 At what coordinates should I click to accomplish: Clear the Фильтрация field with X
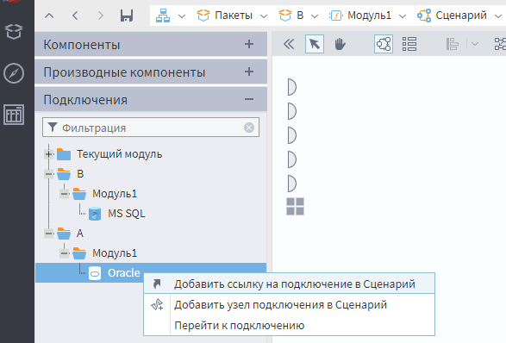click(249, 128)
